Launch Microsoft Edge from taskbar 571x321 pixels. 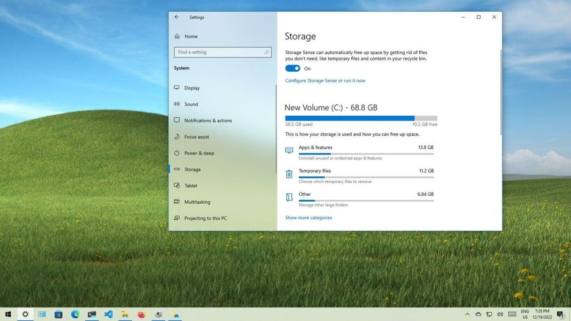(75, 314)
